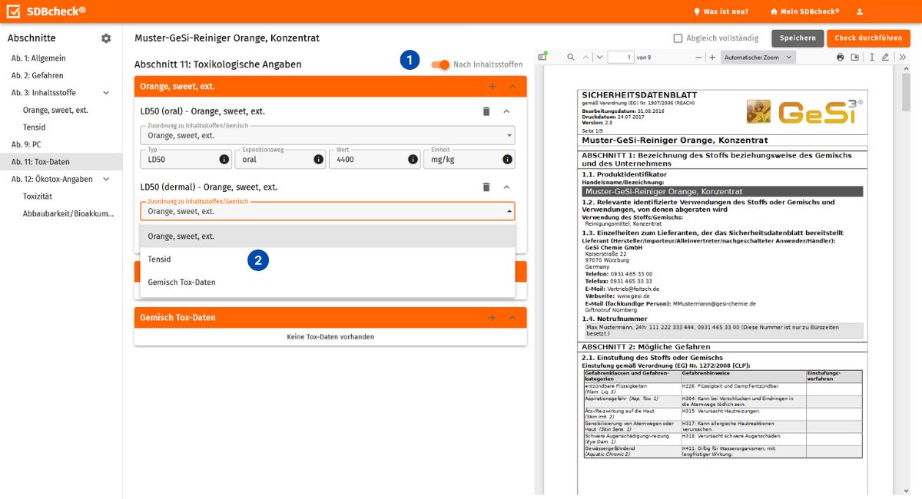Open the info icon next to the Wert field
The image size is (922, 499).
click(x=412, y=159)
